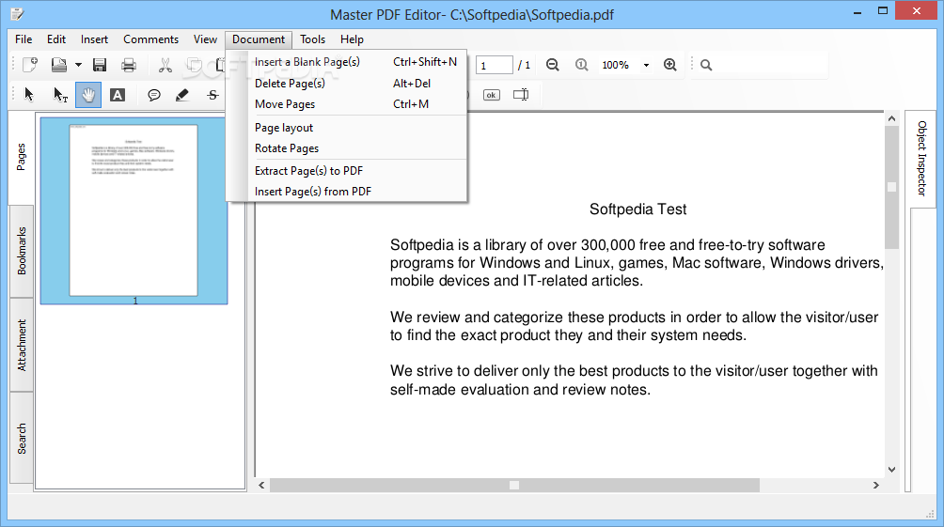The height and width of the screenshot is (527, 944).
Task: Click the horizontal scrollbar right arrow
Action: [x=876, y=485]
